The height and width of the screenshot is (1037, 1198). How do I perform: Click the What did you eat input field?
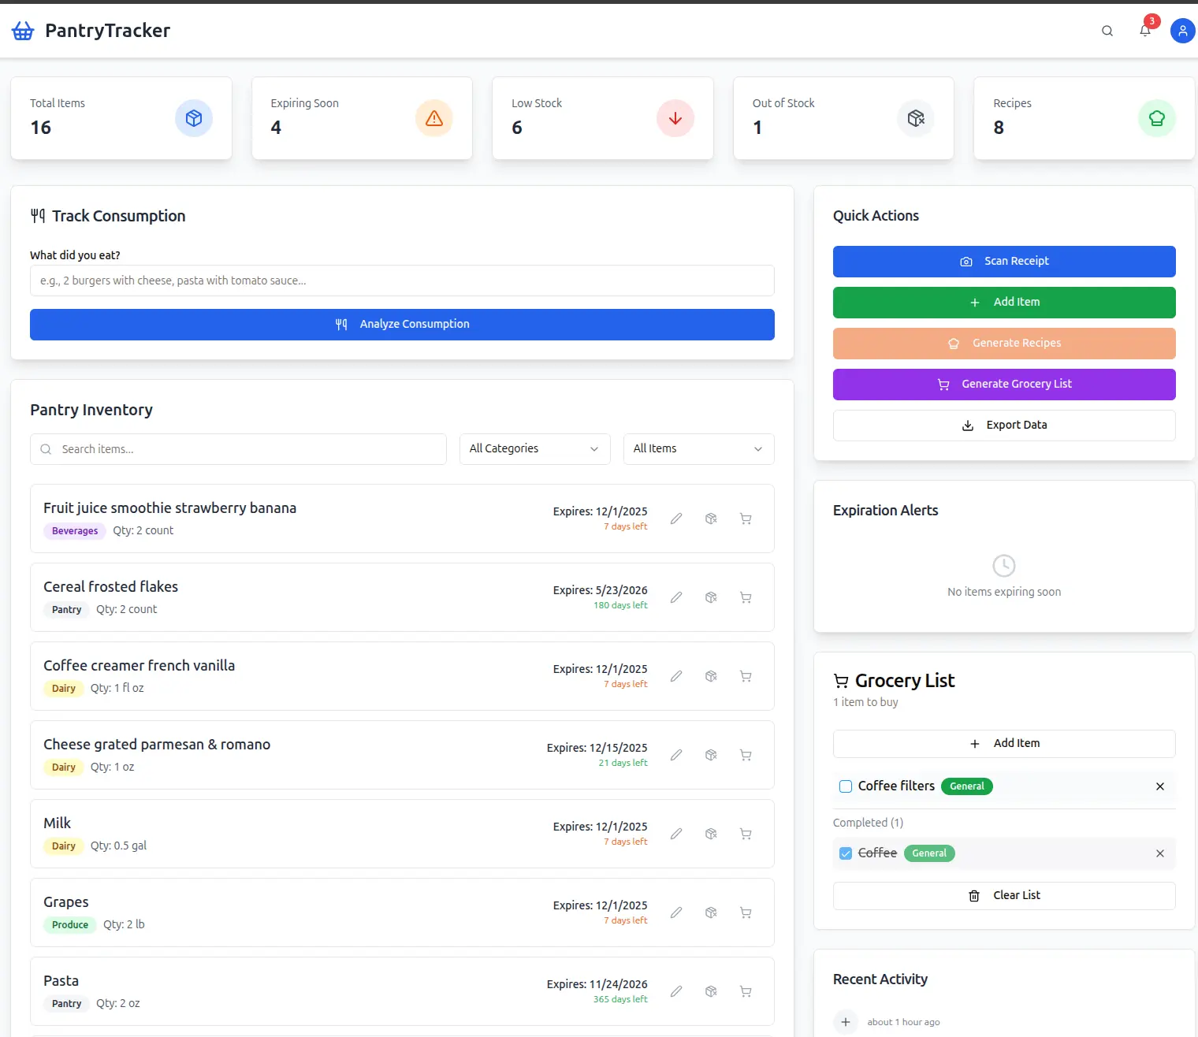click(x=402, y=280)
